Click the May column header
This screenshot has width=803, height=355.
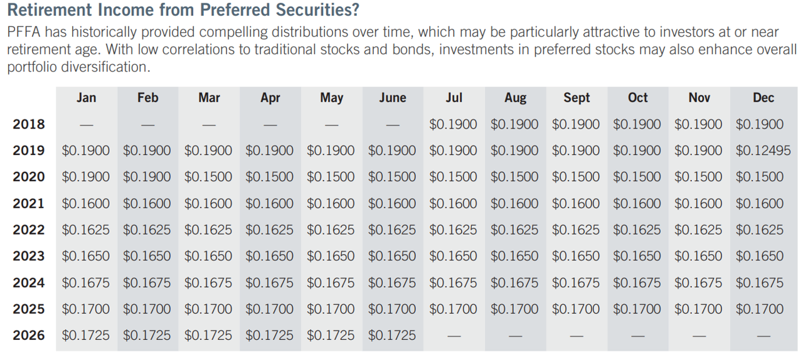tap(331, 98)
